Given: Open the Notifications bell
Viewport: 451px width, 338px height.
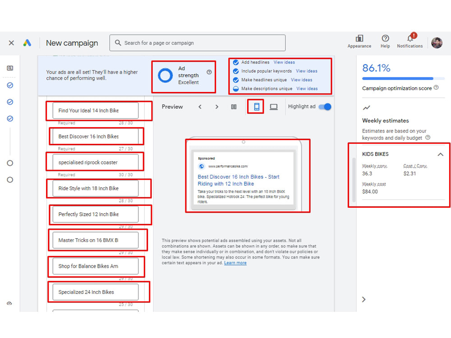Looking at the screenshot, I should click(410, 38).
